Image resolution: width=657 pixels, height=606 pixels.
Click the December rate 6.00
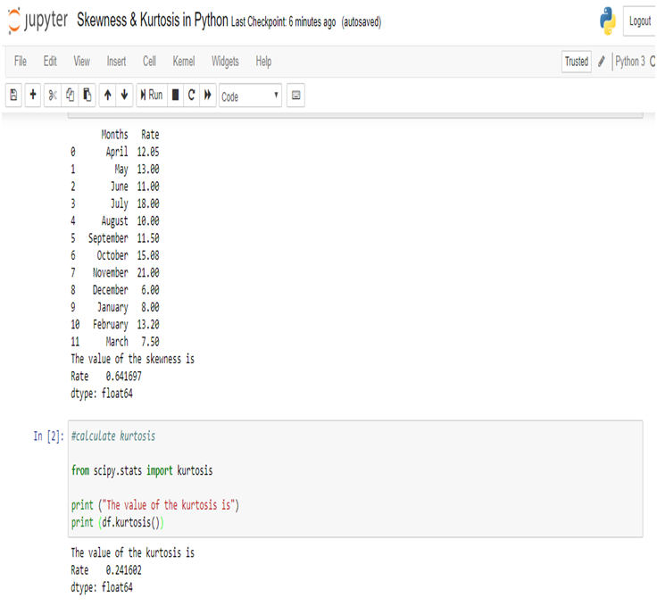(150, 290)
